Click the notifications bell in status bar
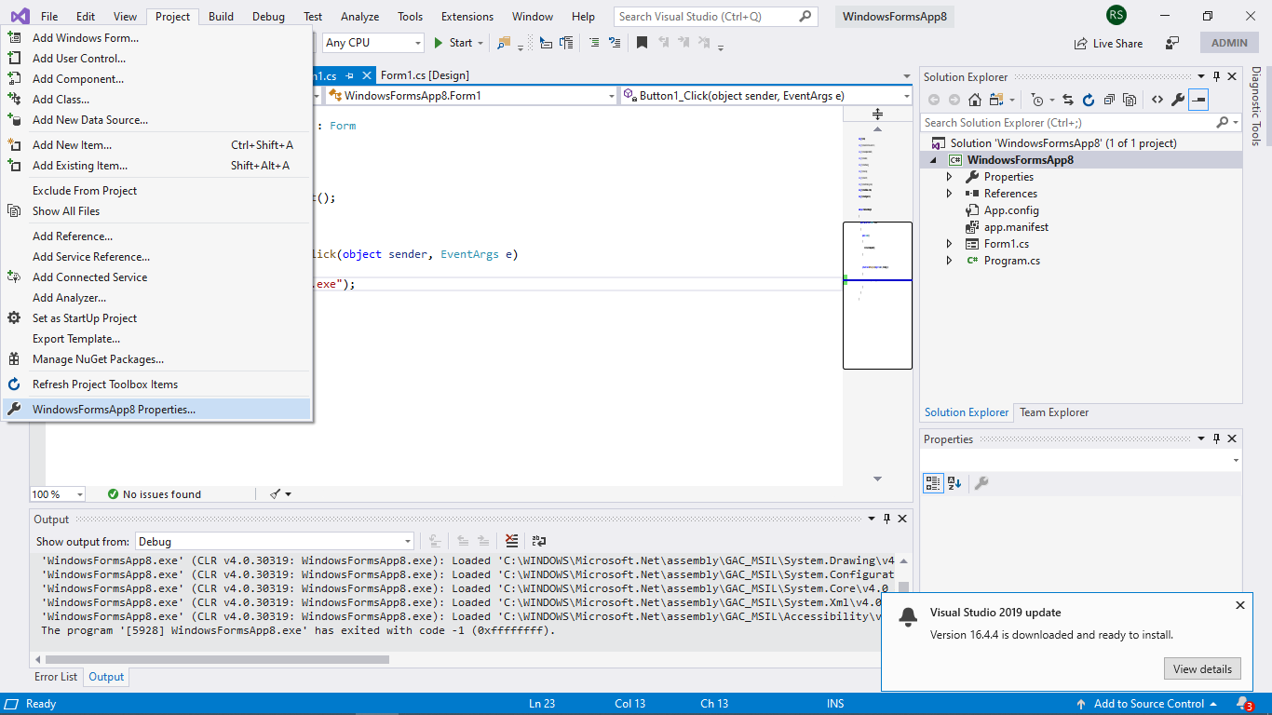The image size is (1272, 715). click(1244, 704)
